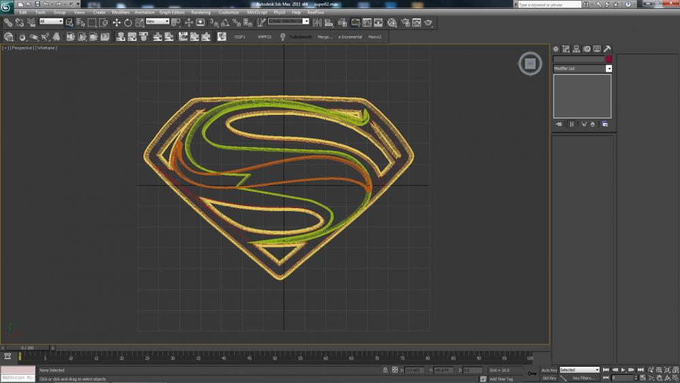The height and width of the screenshot is (383, 680).
Task: Open the reference coordinate system 'View' dropdown
Action: point(158,21)
